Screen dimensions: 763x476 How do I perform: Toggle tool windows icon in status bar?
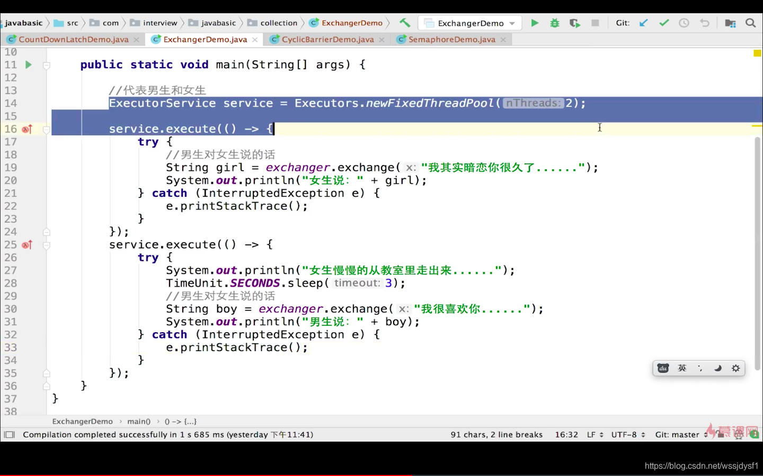click(9, 435)
